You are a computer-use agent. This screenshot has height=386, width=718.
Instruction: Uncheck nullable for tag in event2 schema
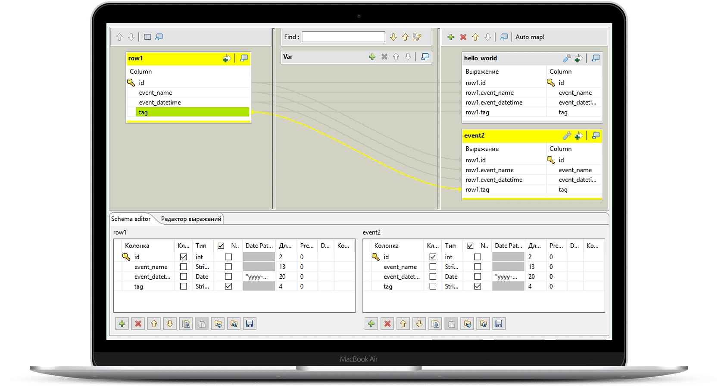tap(478, 286)
